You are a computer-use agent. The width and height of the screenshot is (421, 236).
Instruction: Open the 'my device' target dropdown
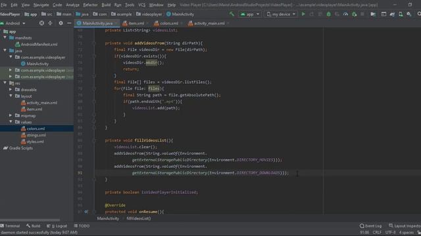(281, 14)
